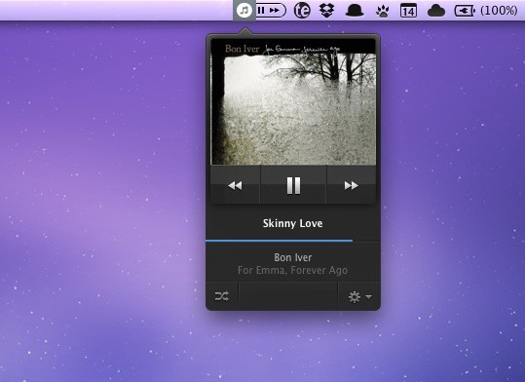The height and width of the screenshot is (382, 525).
Task: Toggle shuffle mode
Action: pos(222,296)
